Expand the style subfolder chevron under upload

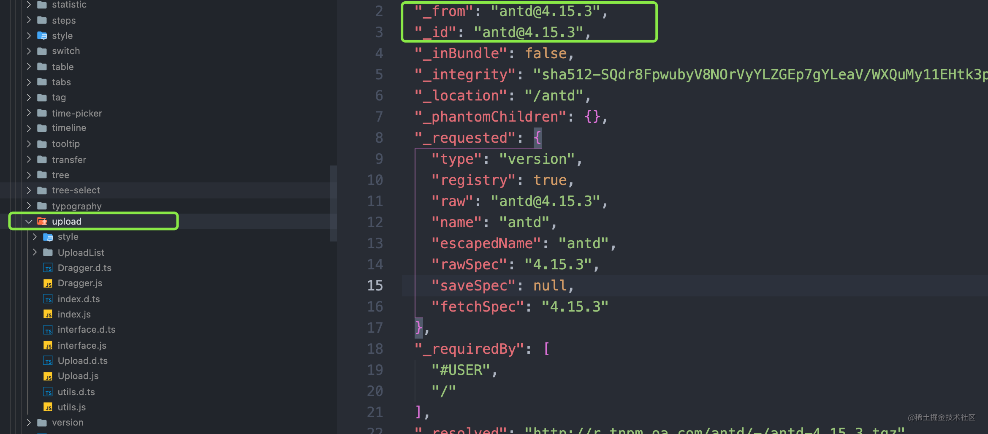pyautogui.click(x=35, y=236)
